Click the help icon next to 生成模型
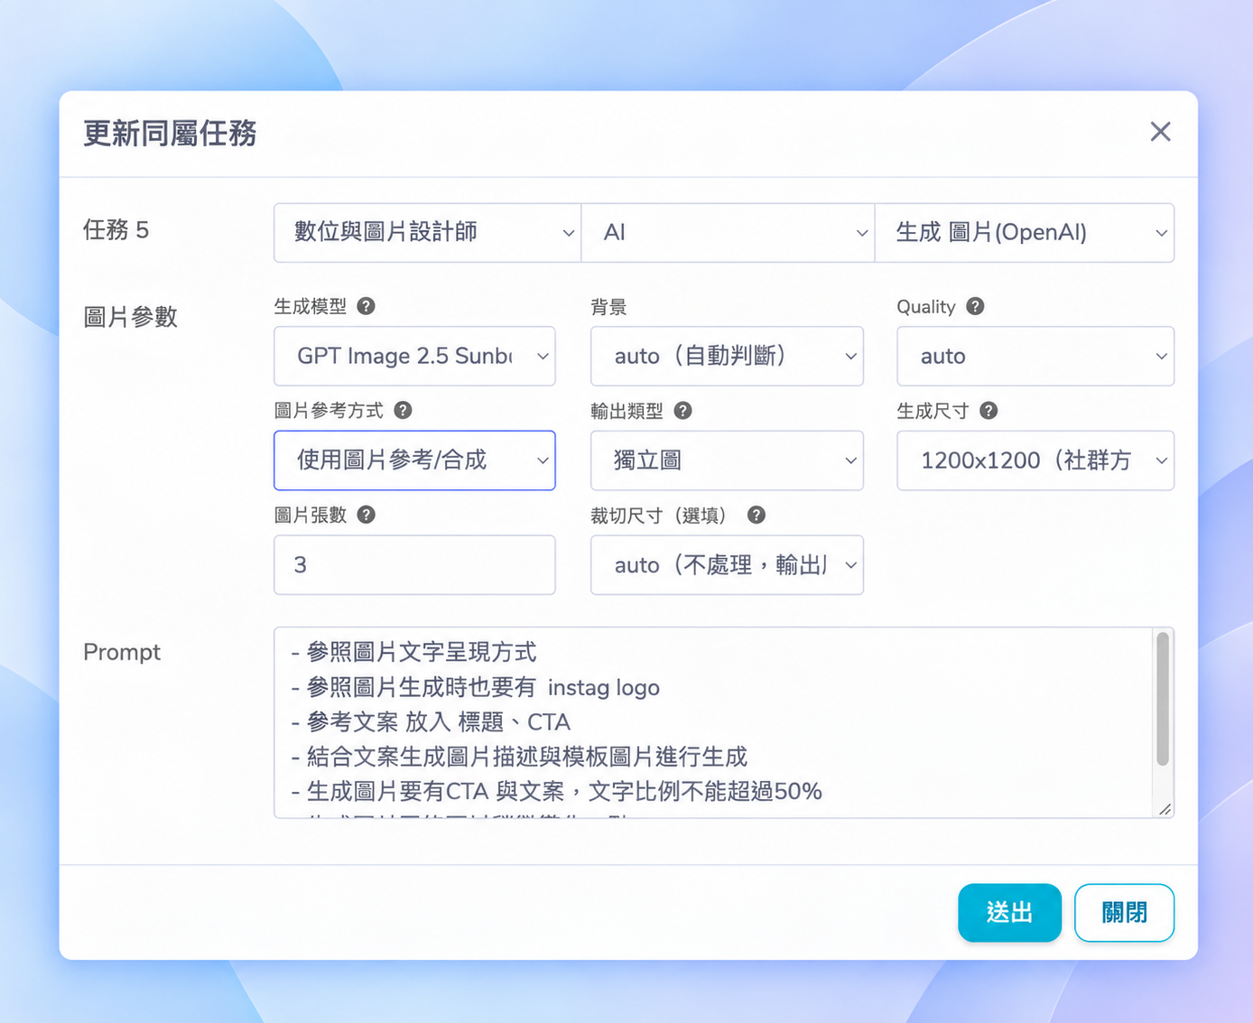Image resolution: width=1253 pixels, height=1023 pixels. point(366,306)
